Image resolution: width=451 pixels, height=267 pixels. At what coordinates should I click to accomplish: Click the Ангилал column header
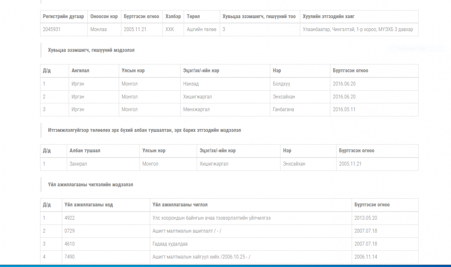click(80, 71)
